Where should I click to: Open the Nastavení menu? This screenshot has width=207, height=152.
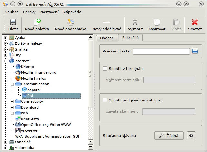coord(50,12)
